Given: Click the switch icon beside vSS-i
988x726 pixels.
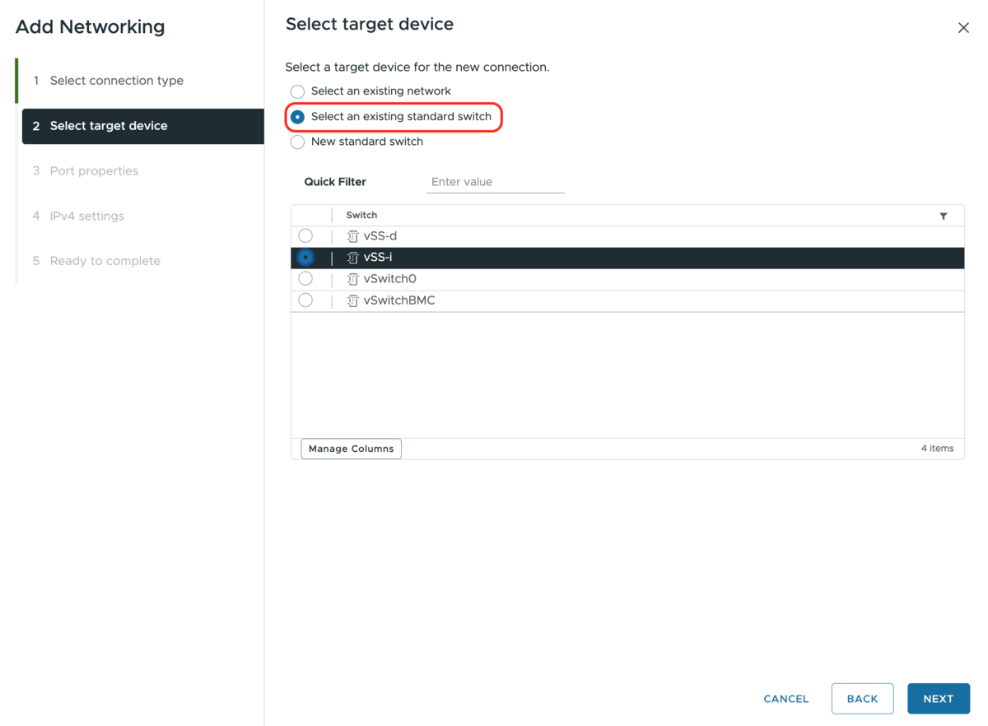Looking at the screenshot, I should [x=353, y=258].
